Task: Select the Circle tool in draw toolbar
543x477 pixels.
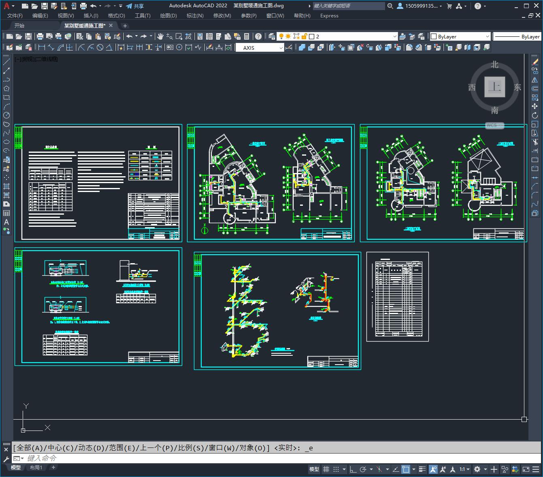Action: click(6, 115)
